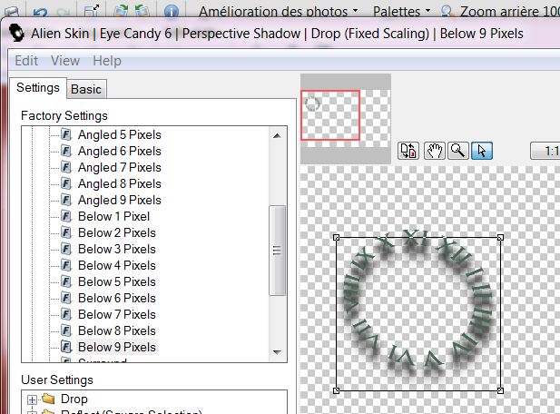Select the Zoom magnifier tool
Screen dimensions: 560x414
click(458, 151)
